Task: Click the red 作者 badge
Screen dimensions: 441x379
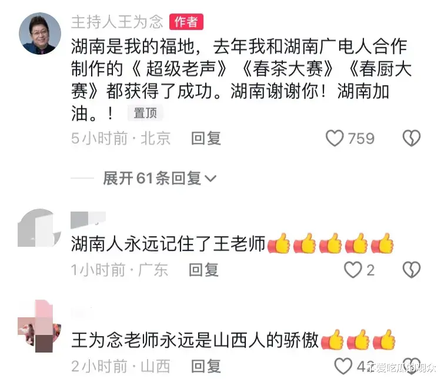Action: pos(186,22)
